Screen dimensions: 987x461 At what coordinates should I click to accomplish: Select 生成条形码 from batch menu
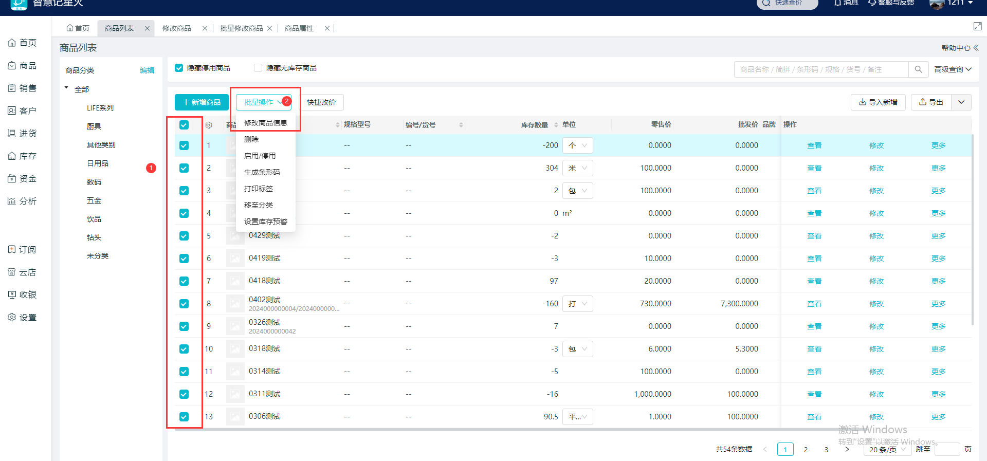click(x=266, y=172)
